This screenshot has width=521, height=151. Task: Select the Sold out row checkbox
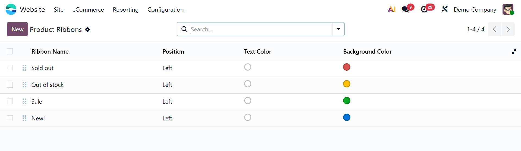[10, 68]
